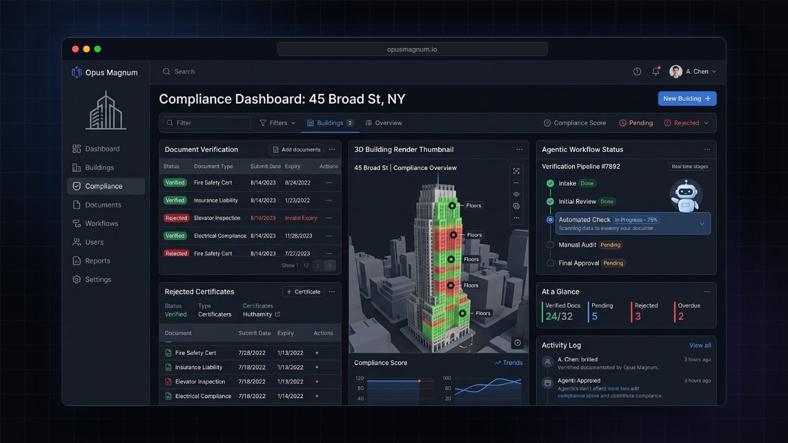Open At a Glance panel options menu

[707, 292]
